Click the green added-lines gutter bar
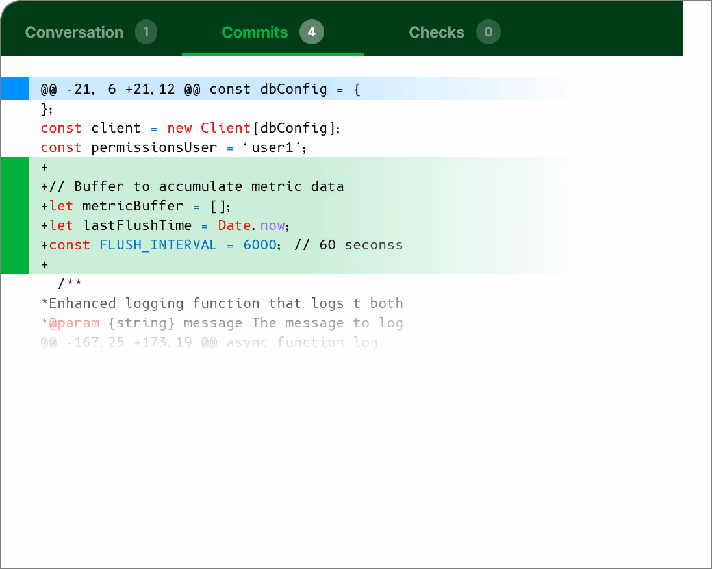 (x=15, y=216)
